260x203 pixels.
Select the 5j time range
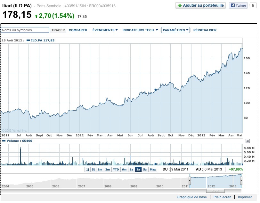tap(93, 170)
